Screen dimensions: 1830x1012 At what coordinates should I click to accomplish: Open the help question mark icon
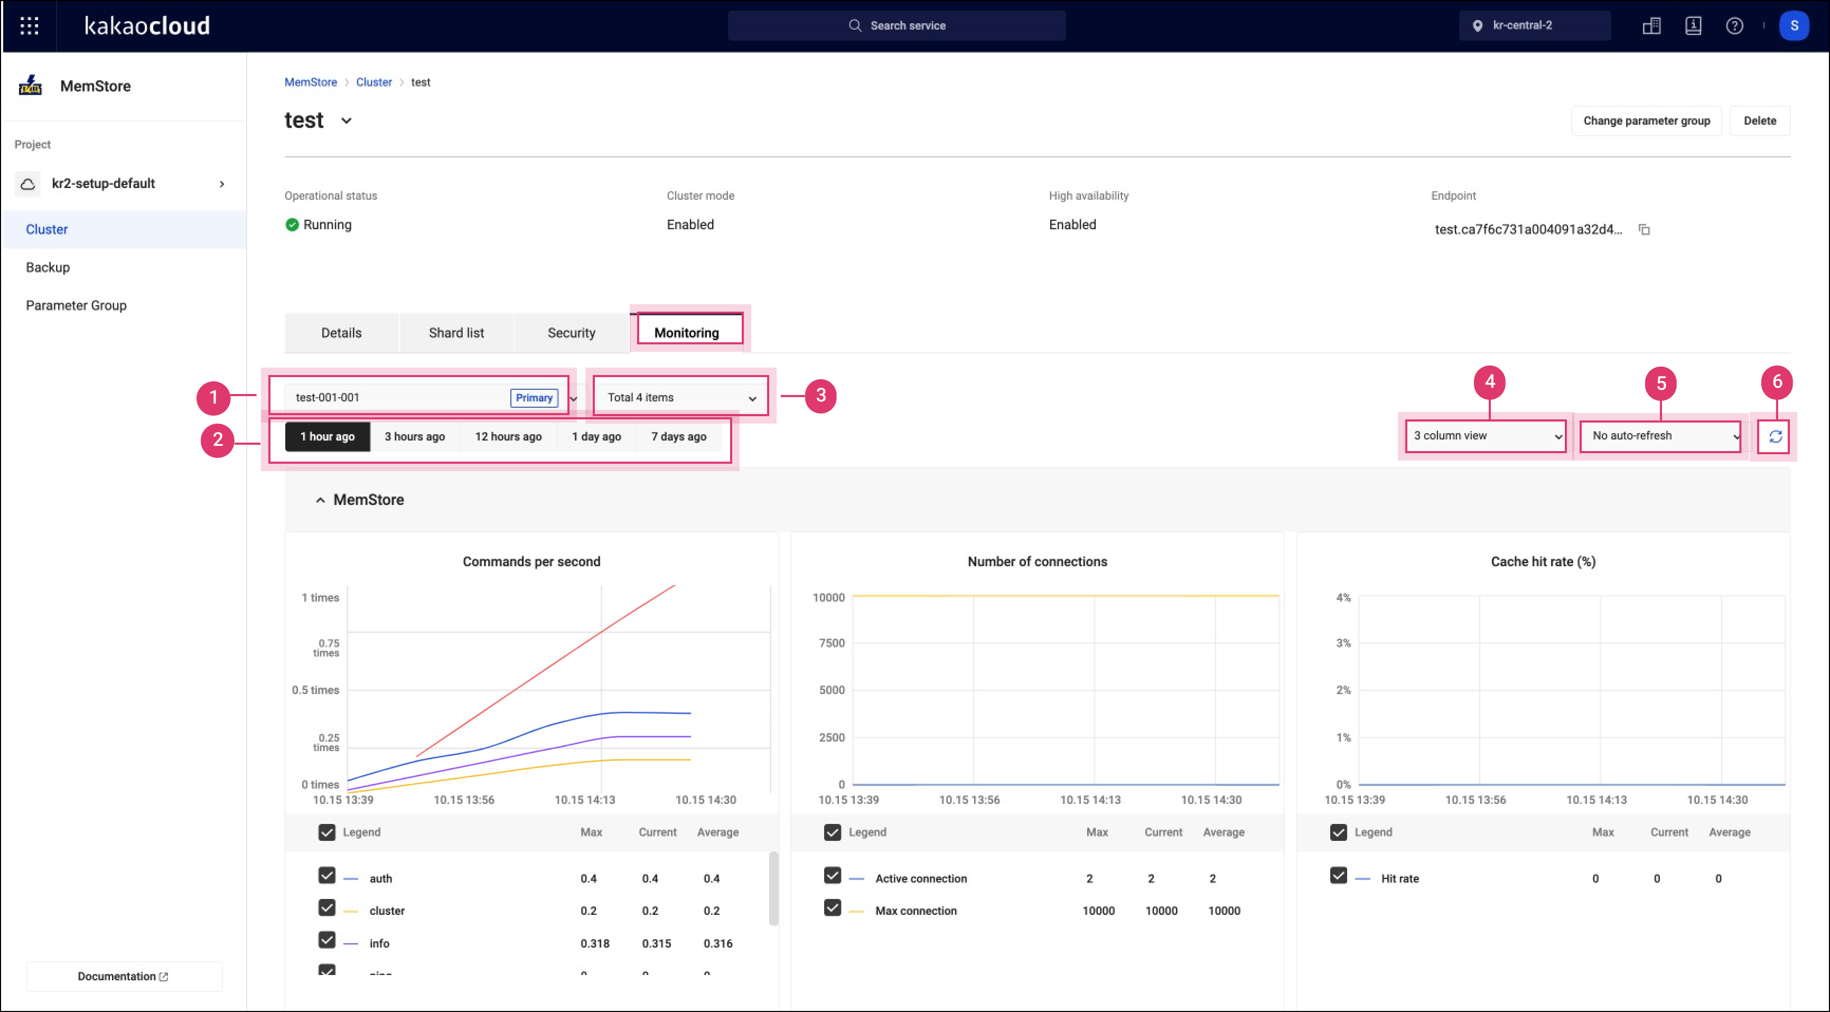1734,25
